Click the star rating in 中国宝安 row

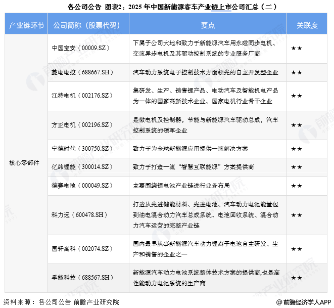tap(297, 49)
